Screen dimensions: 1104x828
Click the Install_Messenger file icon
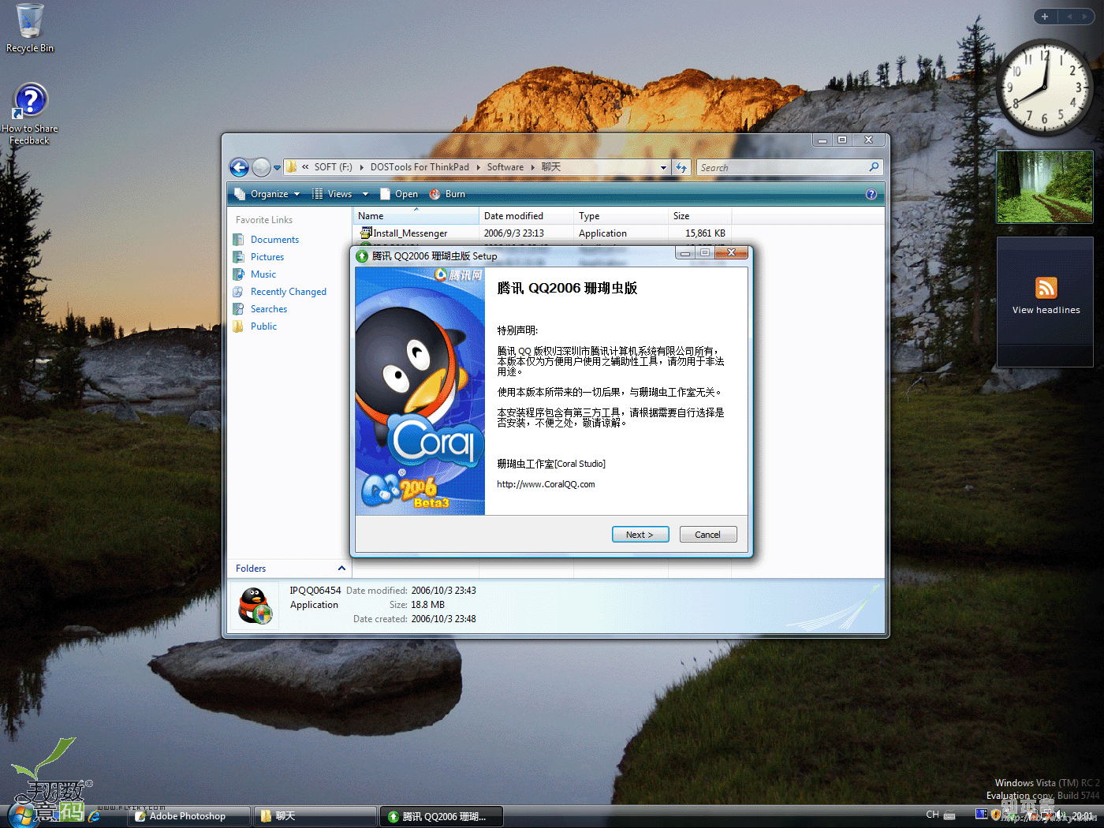[x=366, y=233]
